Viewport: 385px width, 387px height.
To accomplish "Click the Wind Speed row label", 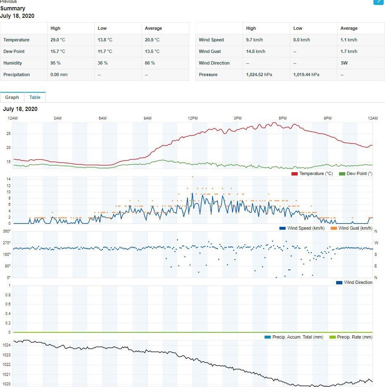I will pyautogui.click(x=211, y=40).
